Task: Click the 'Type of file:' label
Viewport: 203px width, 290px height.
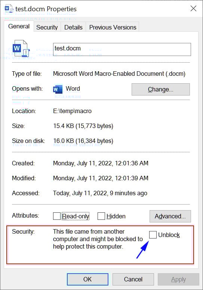Action: tap(27, 74)
